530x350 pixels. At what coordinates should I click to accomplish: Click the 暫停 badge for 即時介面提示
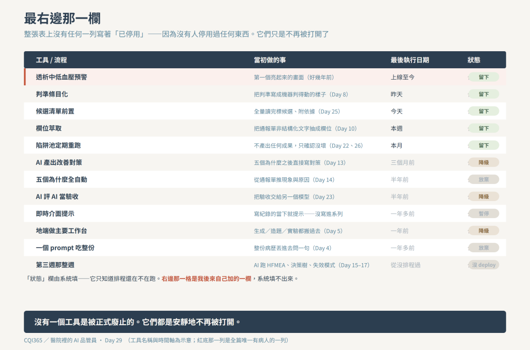point(483,214)
